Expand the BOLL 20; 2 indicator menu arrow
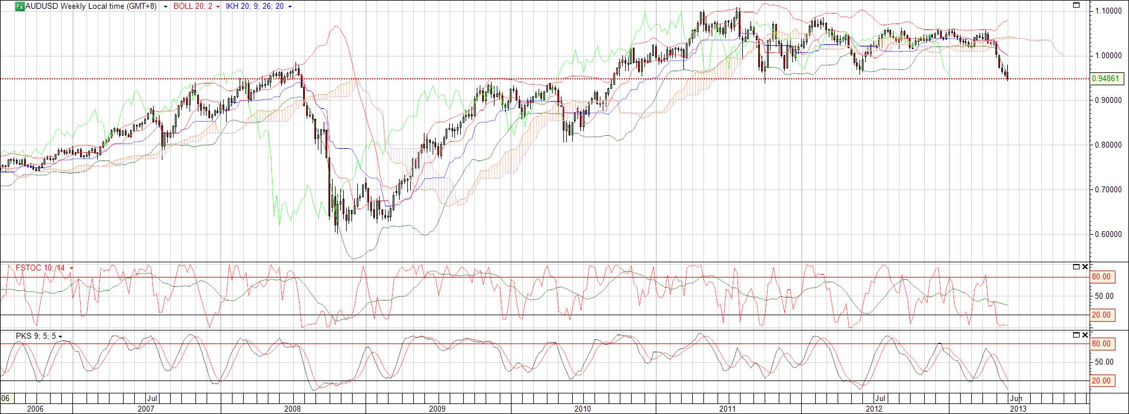The image size is (1129, 414). coord(218,6)
